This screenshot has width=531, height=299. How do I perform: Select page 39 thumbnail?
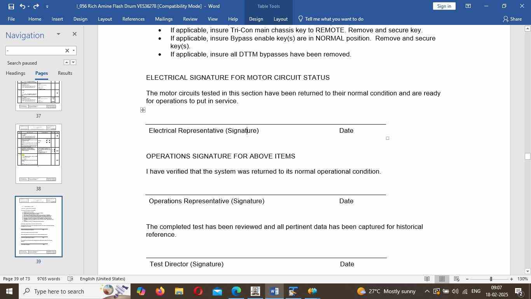(38, 227)
